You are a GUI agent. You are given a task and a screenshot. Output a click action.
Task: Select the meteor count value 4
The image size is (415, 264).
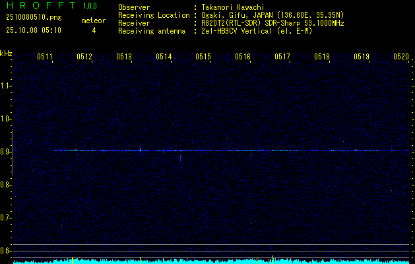pos(94,30)
